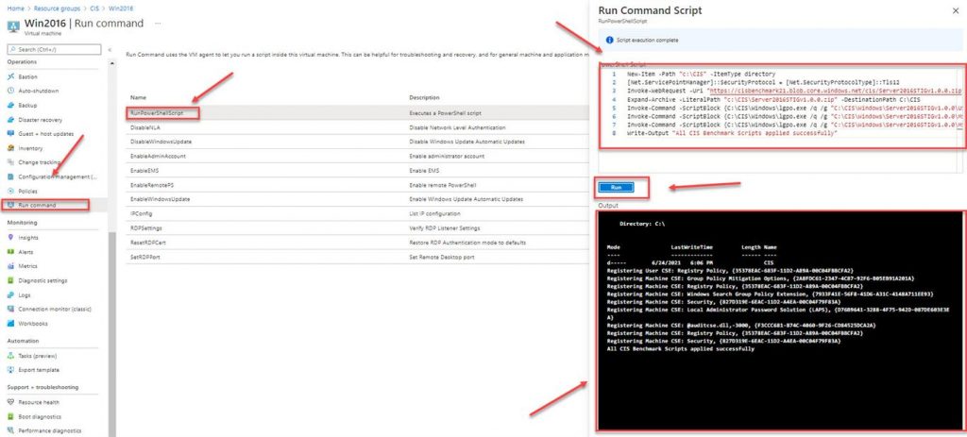
Task: Open Alerts under Monitoring
Action: pyautogui.click(x=25, y=252)
